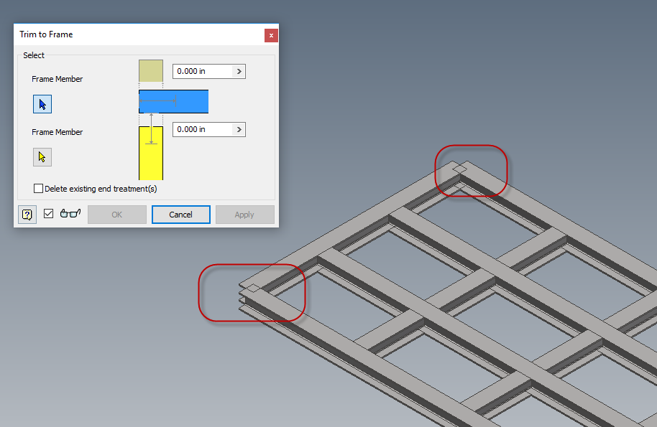The height and width of the screenshot is (427, 657).
Task: Click the yellow member in the trim diagram
Action: pyautogui.click(x=152, y=153)
